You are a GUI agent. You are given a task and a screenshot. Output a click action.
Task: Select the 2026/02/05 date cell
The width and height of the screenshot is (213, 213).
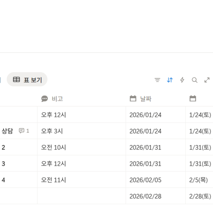point(155,180)
